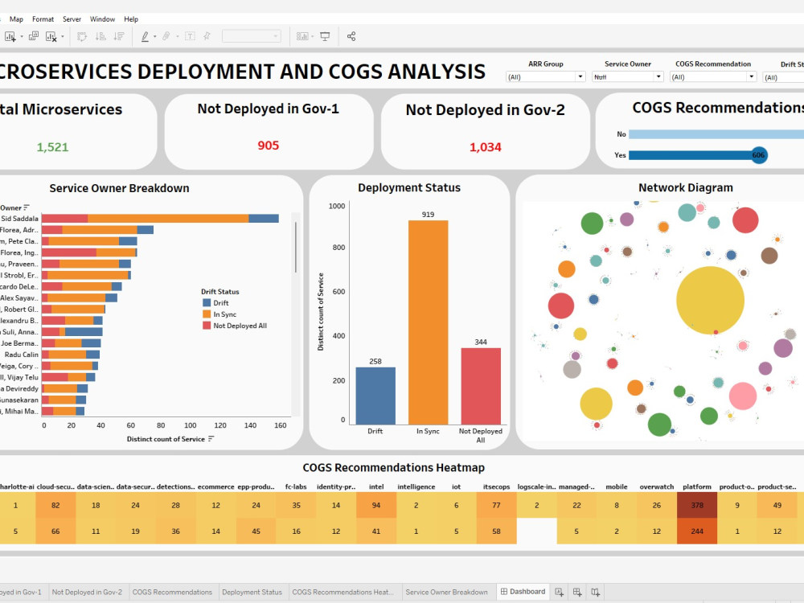Switch to the Deployment Status sheet tab

tap(252, 592)
